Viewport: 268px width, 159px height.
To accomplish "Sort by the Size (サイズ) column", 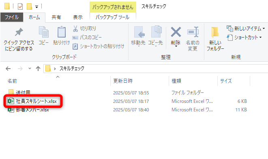I will pos(226,81).
